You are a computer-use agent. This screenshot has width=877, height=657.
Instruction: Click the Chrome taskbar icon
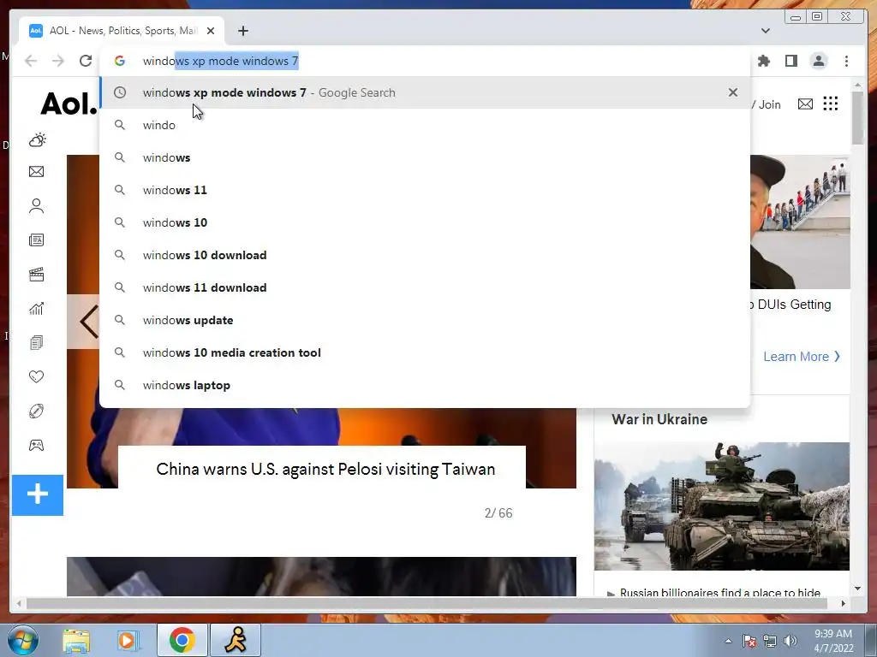(x=182, y=640)
